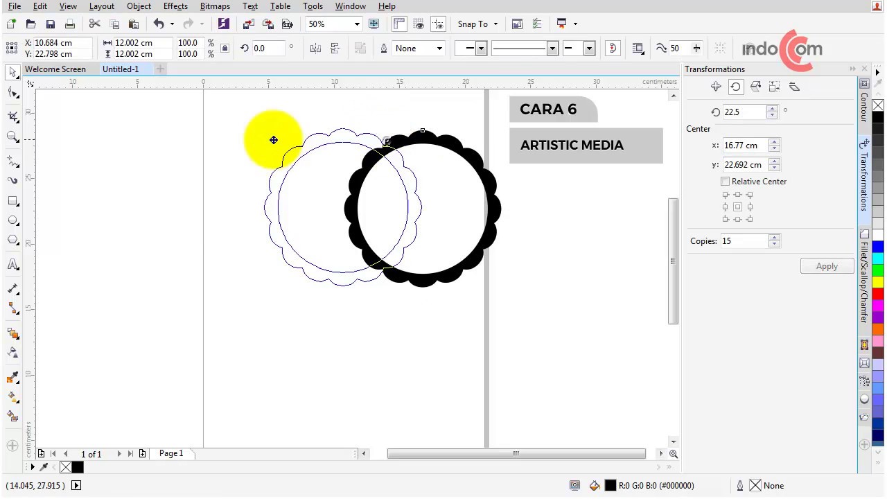Increase the Copies stepper value
This screenshot has height=499, width=887.
point(775,237)
